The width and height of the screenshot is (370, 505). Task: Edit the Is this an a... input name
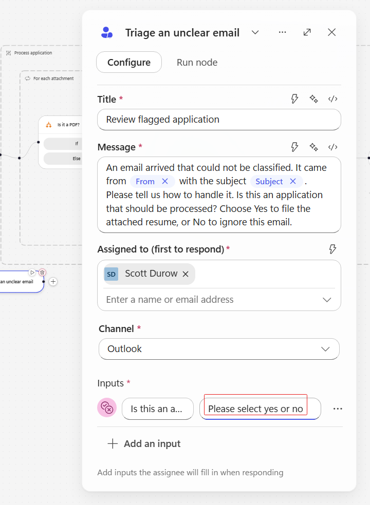click(158, 409)
